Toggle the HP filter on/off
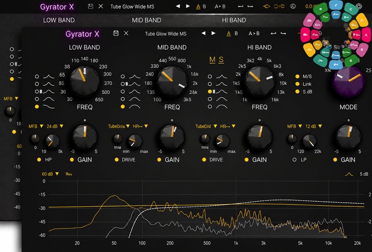Image resolution: width=372 pixels, height=252 pixels. click(39, 159)
